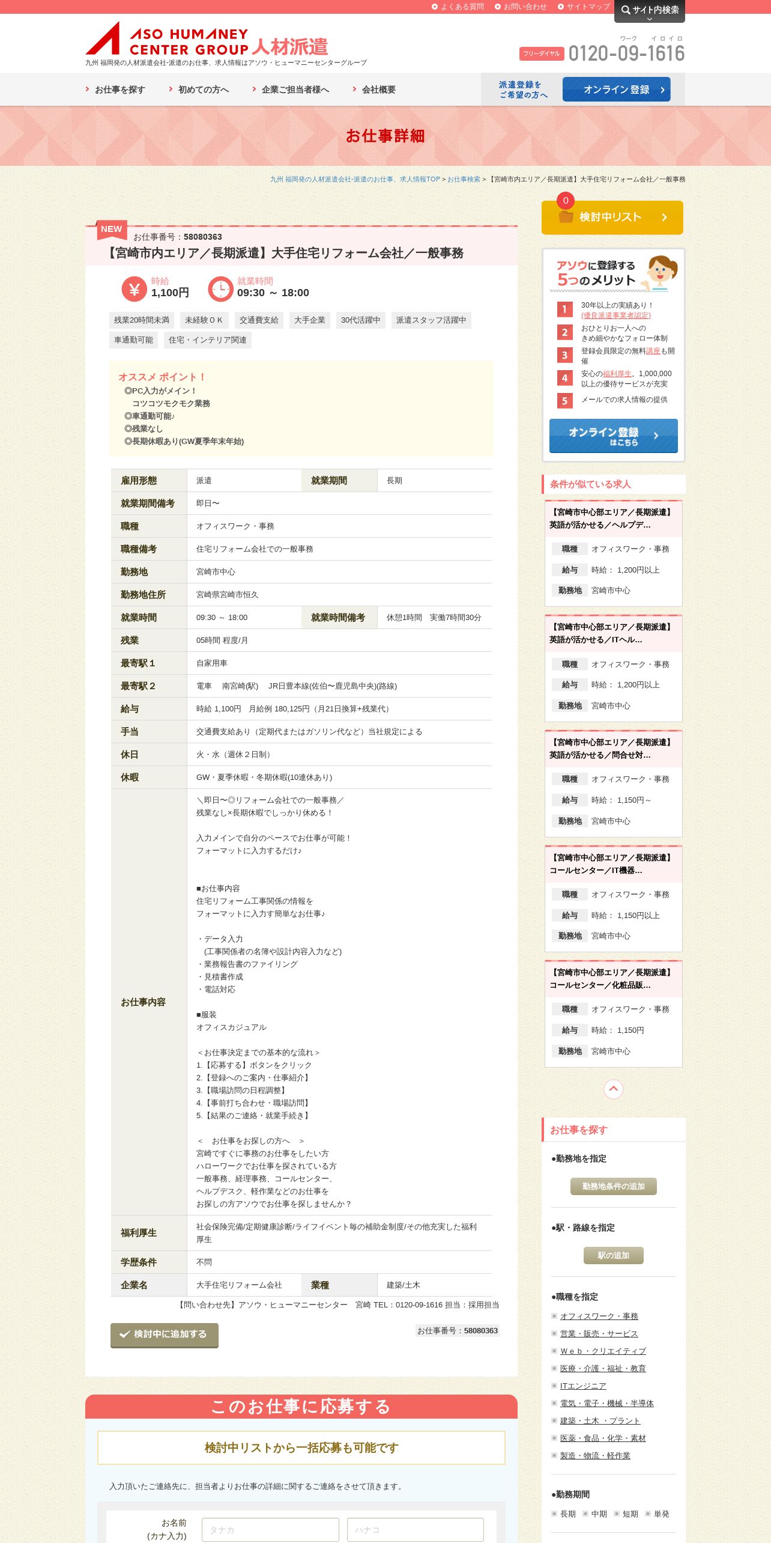Click the フリーダイヤル badge

[x=542, y=53]
